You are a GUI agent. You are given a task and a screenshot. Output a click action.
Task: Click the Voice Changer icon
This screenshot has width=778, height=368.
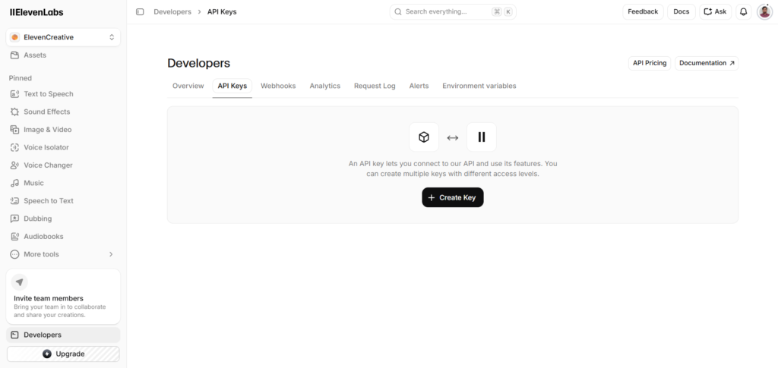[x=15, y=165]
